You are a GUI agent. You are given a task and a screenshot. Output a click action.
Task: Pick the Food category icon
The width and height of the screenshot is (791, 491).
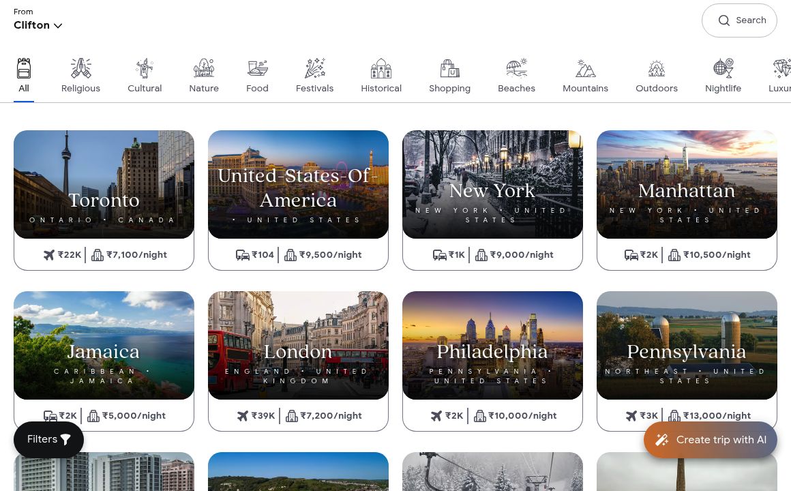(x=257, y=68)
